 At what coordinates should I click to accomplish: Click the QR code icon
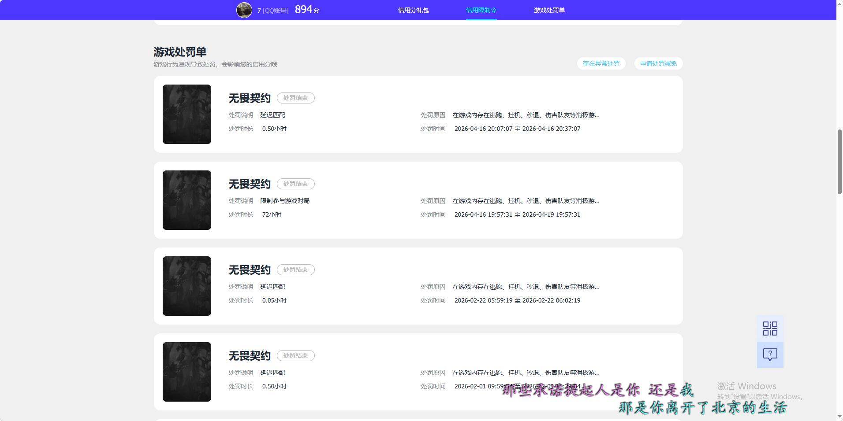tap(770, 329)
